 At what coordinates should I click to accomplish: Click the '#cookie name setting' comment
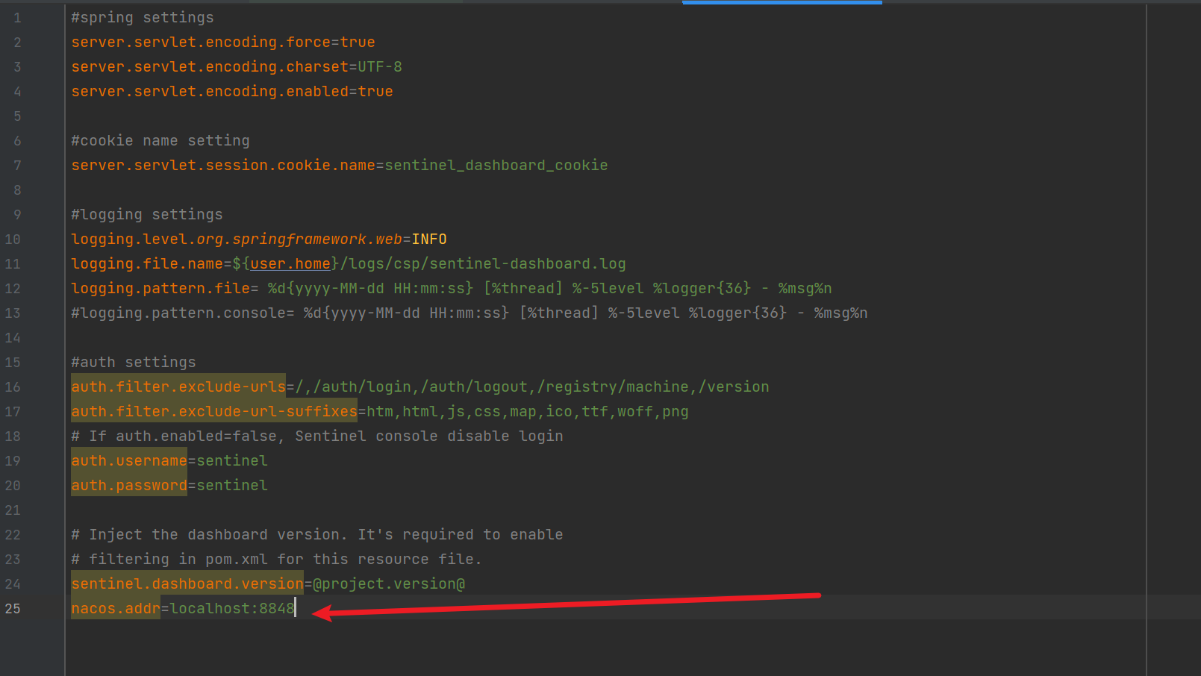(x=160, y=141)
